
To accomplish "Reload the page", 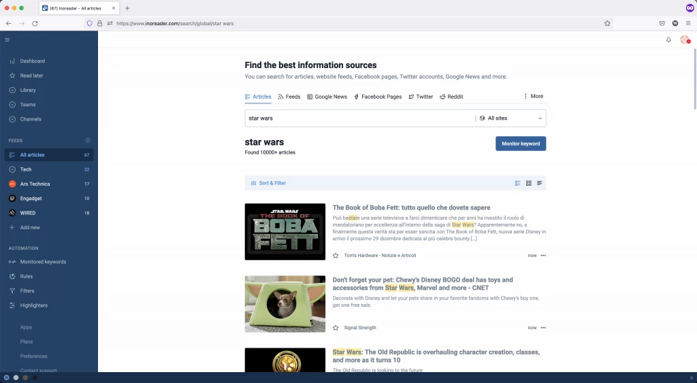I will (x=35, y=24).
